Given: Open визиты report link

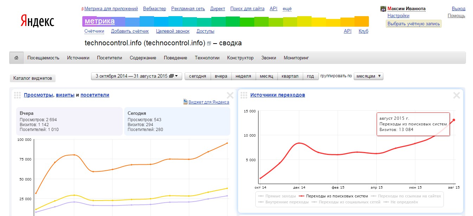Looking at the screenshot, I should tap(65, 95).
